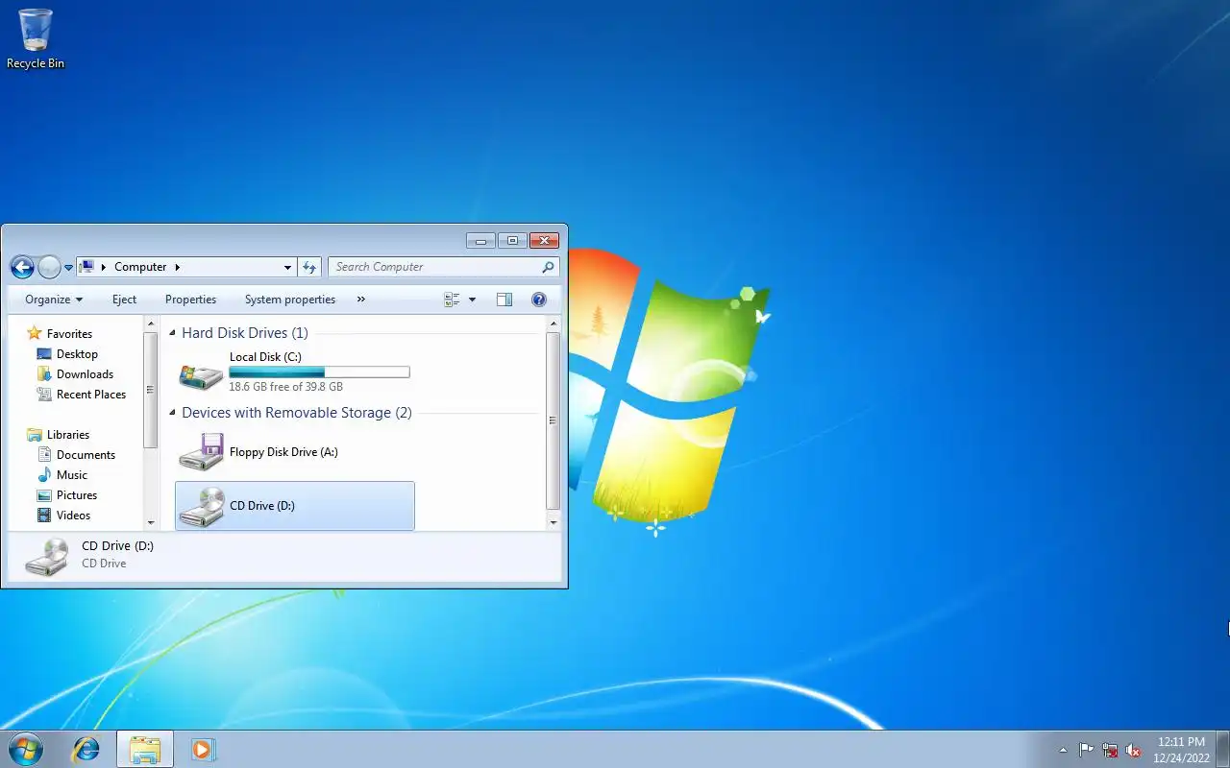Click the muted volume tray icon
Screen dimensions: 1230x768
1133,750
